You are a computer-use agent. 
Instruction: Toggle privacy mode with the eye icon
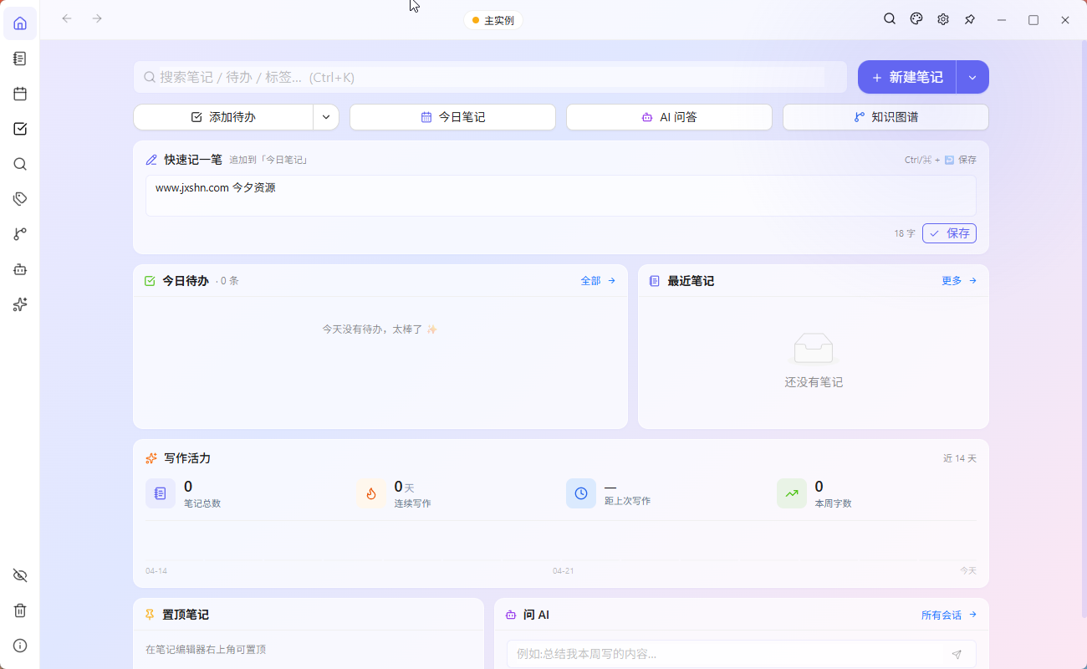coord(19,575)
